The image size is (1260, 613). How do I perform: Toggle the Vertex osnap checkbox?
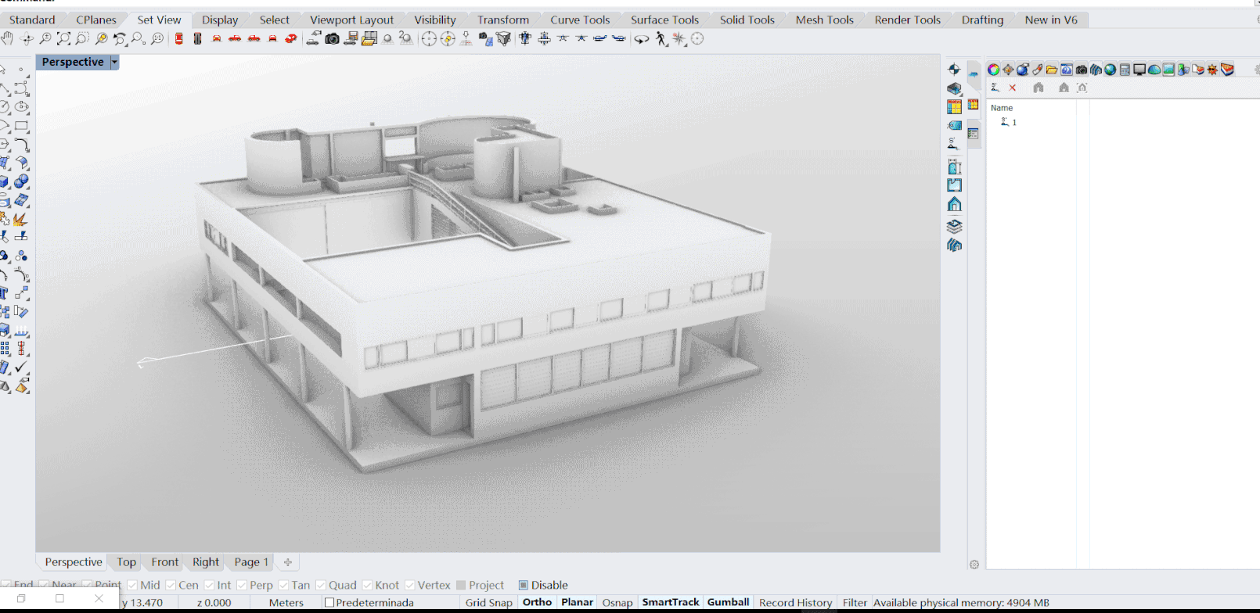coord(410,585)
